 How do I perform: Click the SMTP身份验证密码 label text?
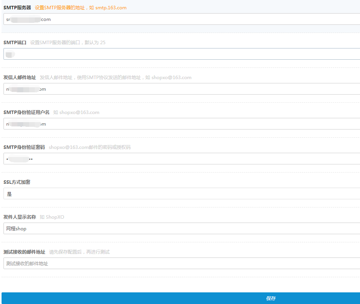(24, 147)
